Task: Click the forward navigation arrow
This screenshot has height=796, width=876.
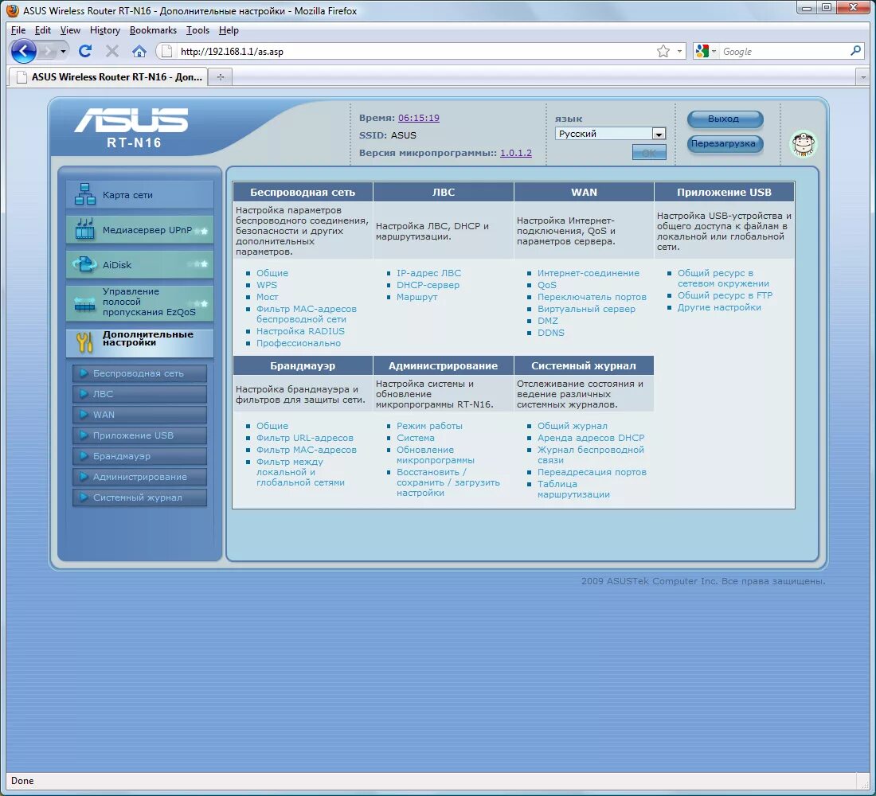Action: pyautogui.click(x=49, y=52)
